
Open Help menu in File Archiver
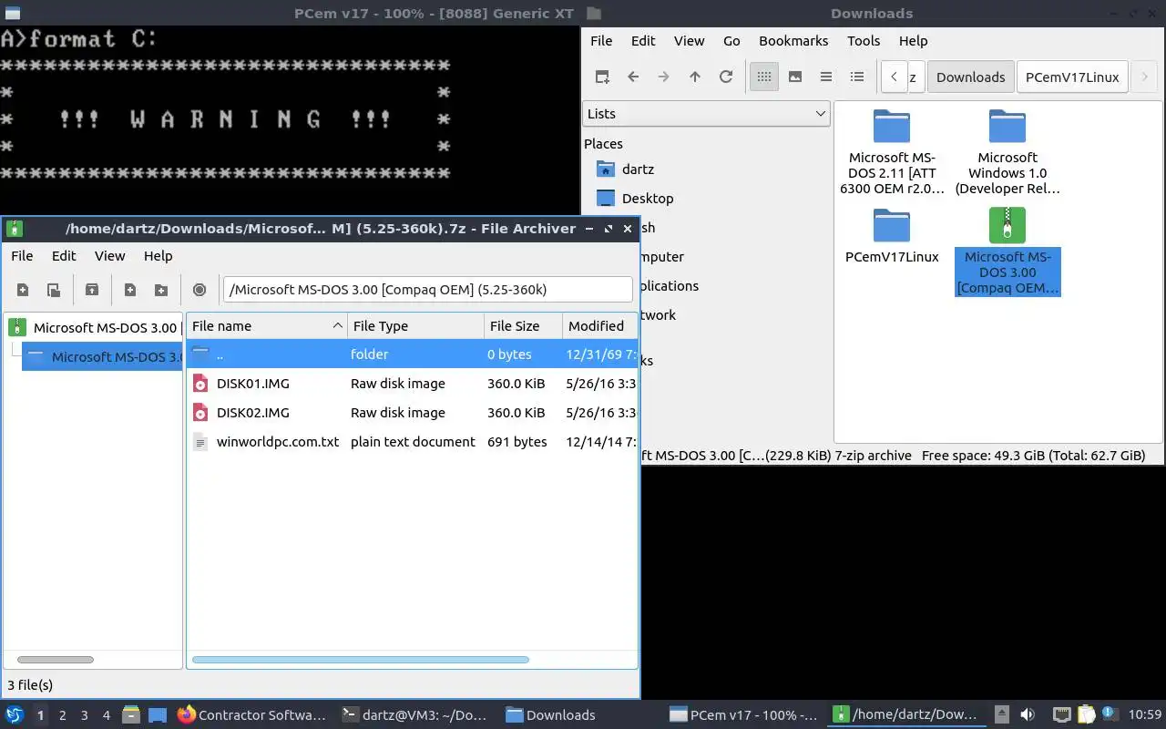[x=158, y=255]
